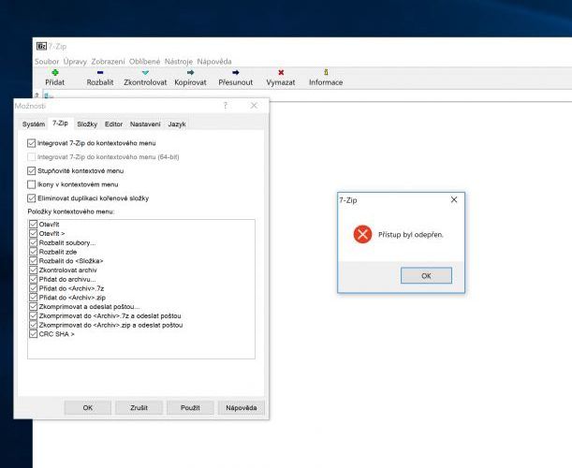The height and width of the screenshot is (468, 572).
Task: Click the question mark help icon in Možnosti
Action: (226, 106)
